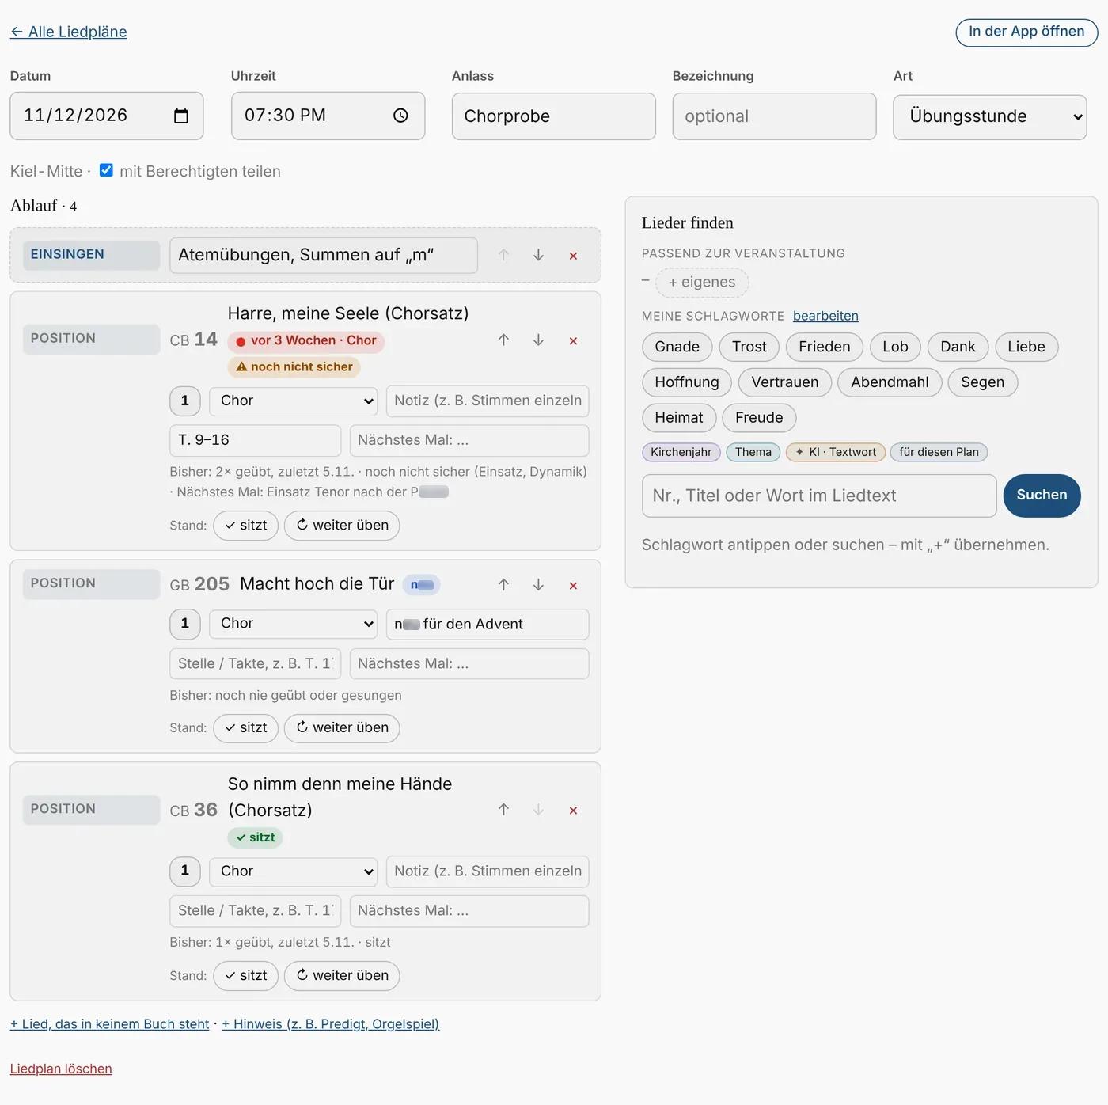1108x1105 pixels.
Task: Remove So nimm denn meine Hände entry
Action: coord(573,811)
